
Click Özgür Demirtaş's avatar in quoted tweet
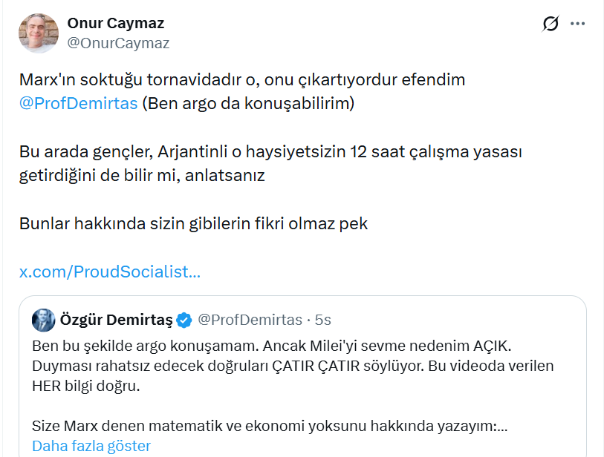click(x=42, y=320)
